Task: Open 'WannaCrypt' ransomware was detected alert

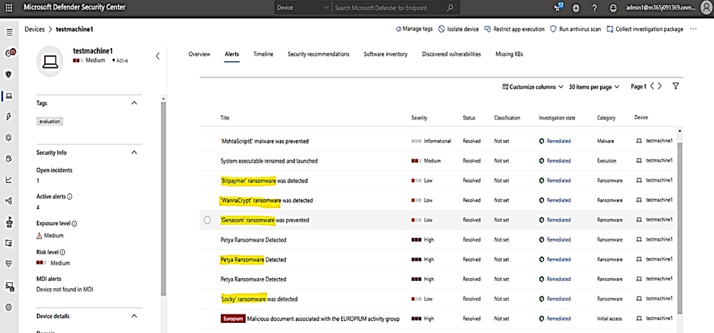Action: point(266,200)
